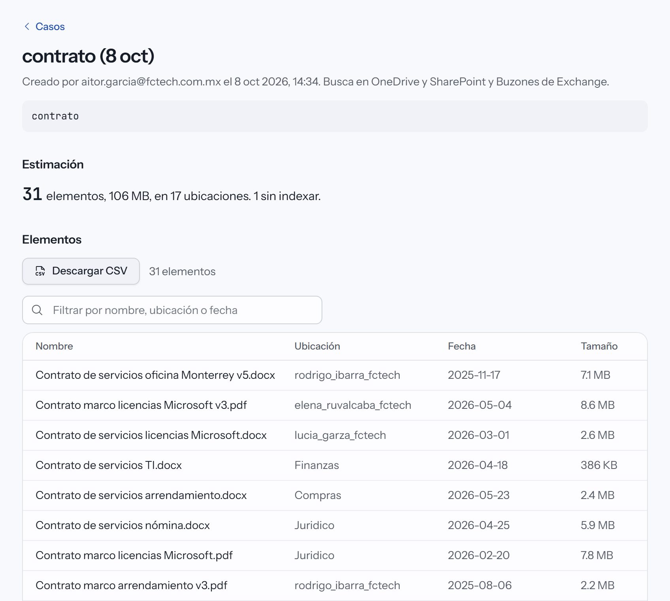Click the back chevron icon beside Casos
The height and width of the screenshot is (601, 670).
pyautogui.click(x=27, y=26)
